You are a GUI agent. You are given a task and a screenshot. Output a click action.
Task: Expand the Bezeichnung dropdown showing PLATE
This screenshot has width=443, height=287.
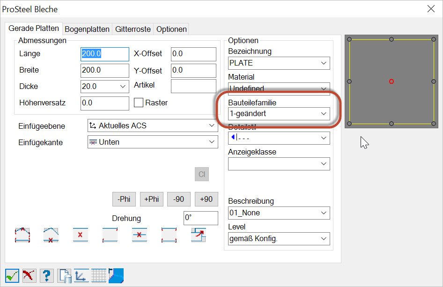click(x=279, y=63)
